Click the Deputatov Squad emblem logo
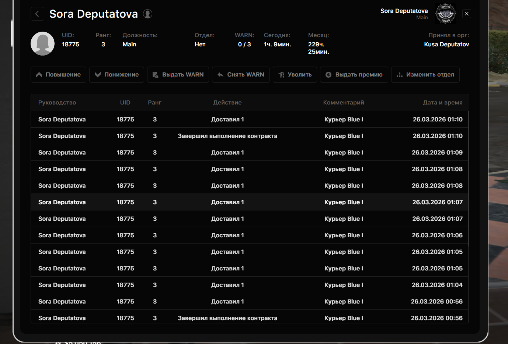The height and width of the screenshot is (344, 508). coord(445,14)
